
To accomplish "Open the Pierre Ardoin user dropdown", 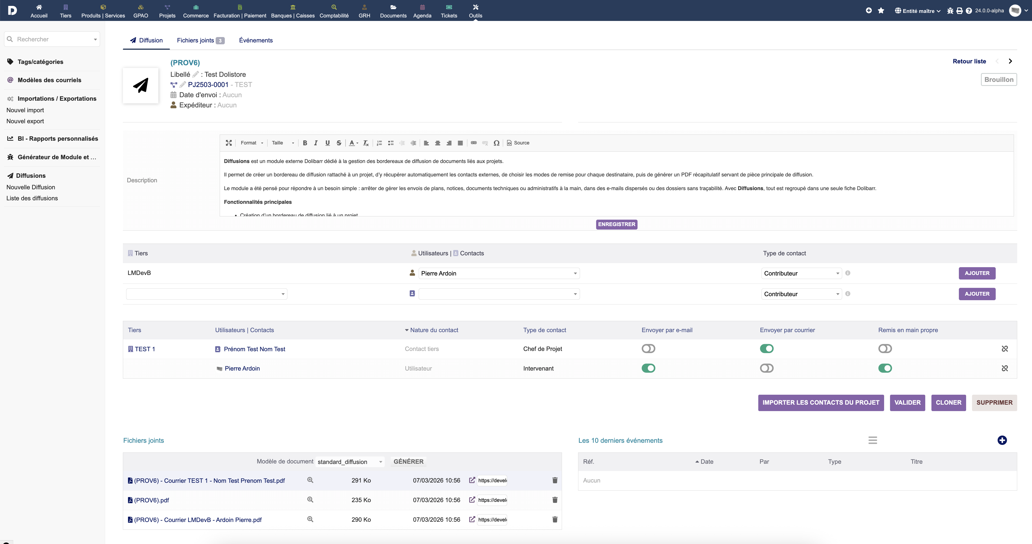I will pos(499,273).
